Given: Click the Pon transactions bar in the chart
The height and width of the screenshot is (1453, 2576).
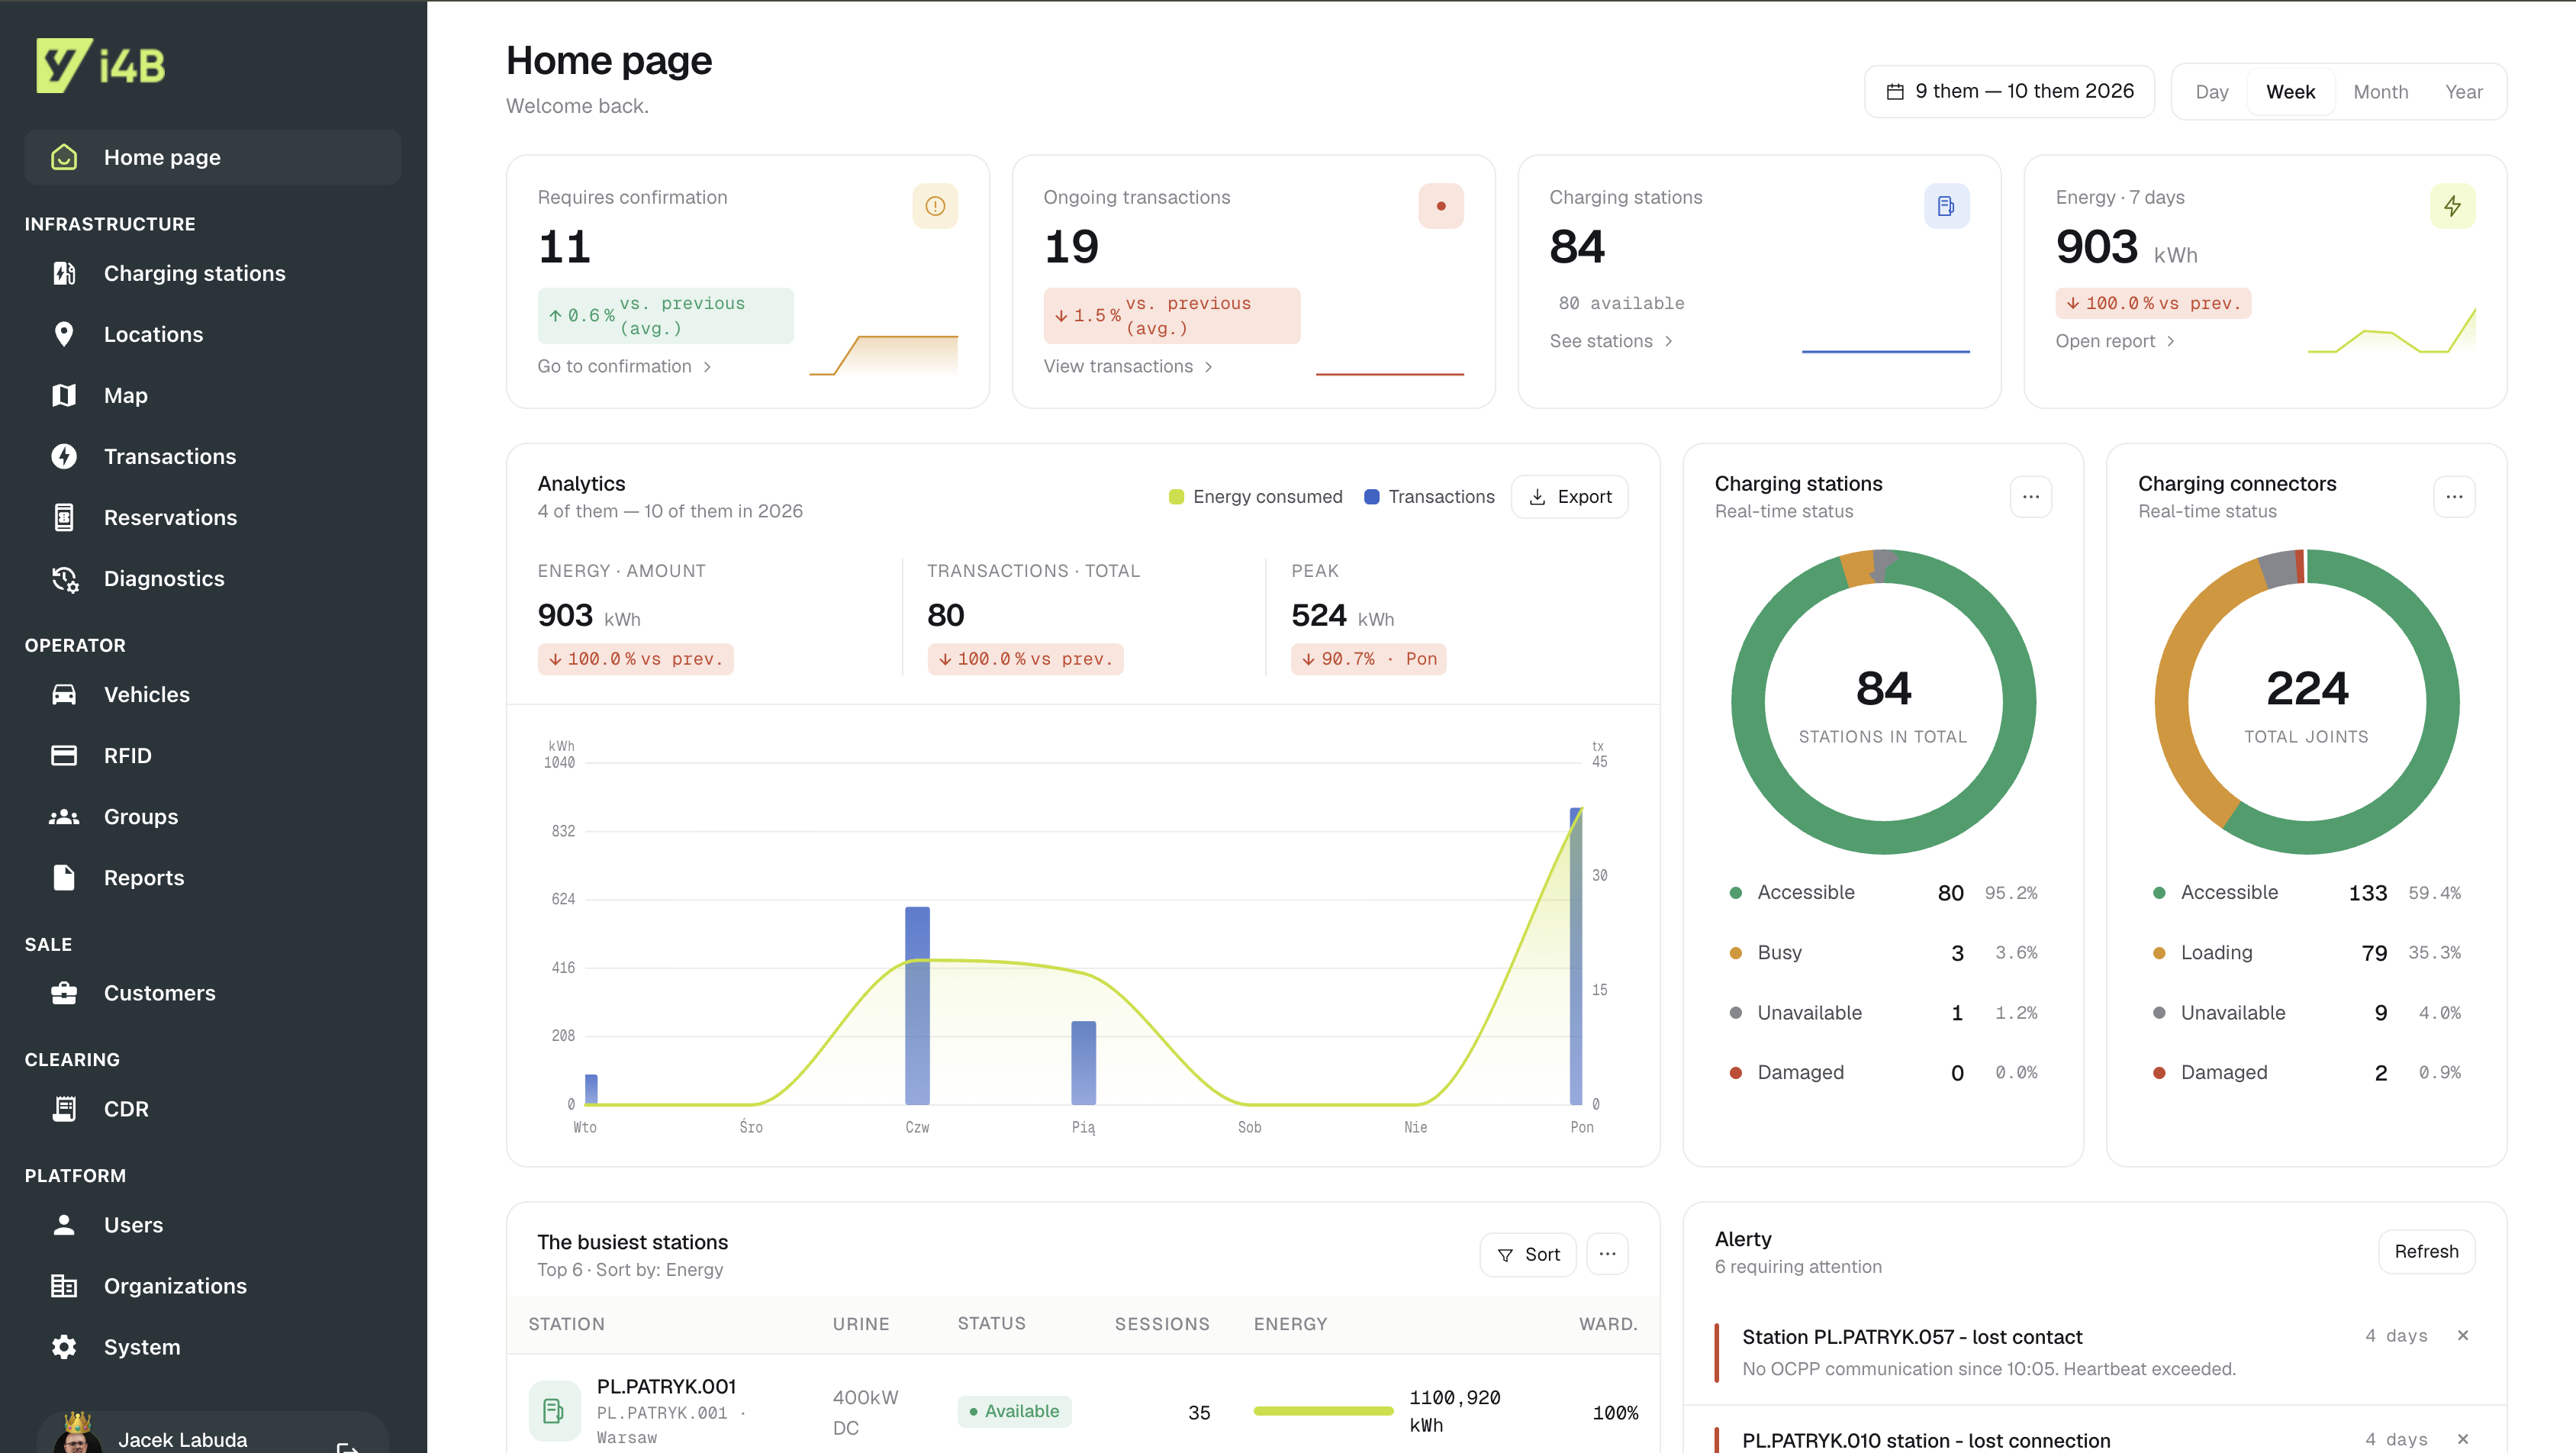Looking at the screenshot, I should coord(1576,956).
